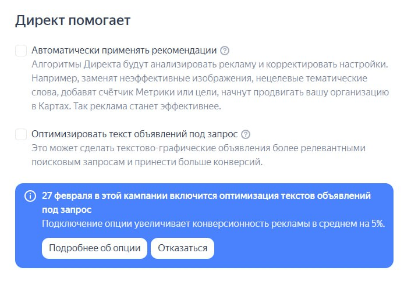The width and height of the screenshot is (404, 285).
Task: Open 'Подробнее об опции' details button
Action: click(94, 248)
